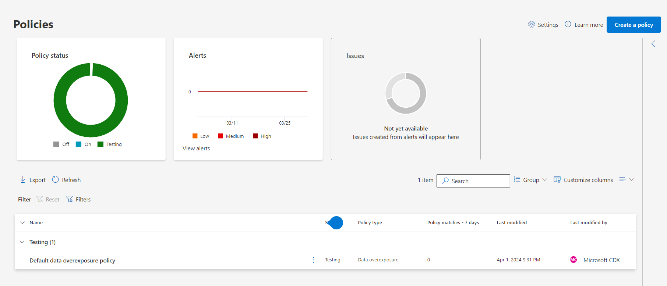The width and height of the screenshot is (667, 286).
Task: Click the Microsoft CDX avatar icon
Action: click(574, 260)
